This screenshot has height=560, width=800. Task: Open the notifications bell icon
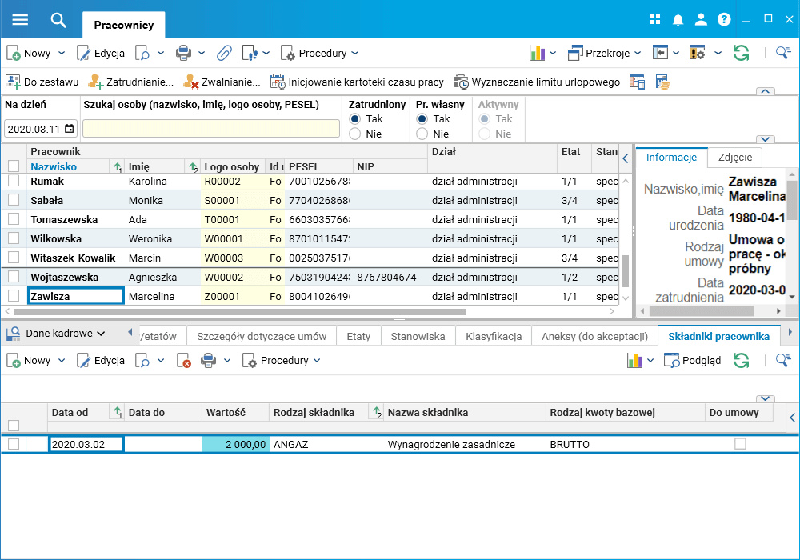point(678,20)
